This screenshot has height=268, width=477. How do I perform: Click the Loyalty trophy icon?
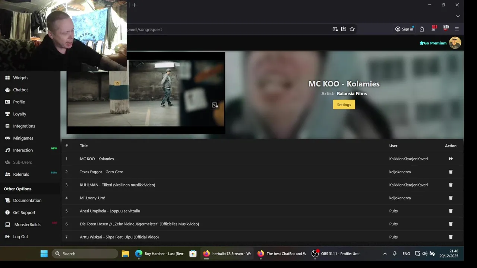point(7,114)
